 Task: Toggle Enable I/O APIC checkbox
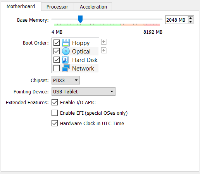point(55,102)
